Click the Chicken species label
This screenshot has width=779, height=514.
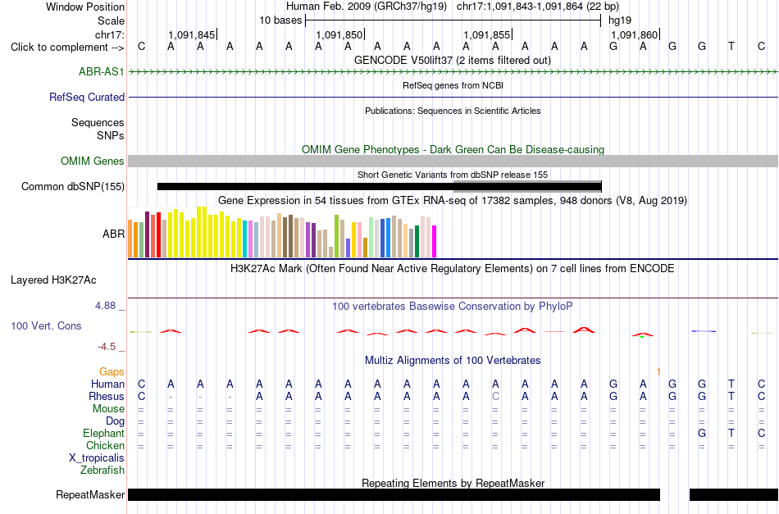point(105,445)
